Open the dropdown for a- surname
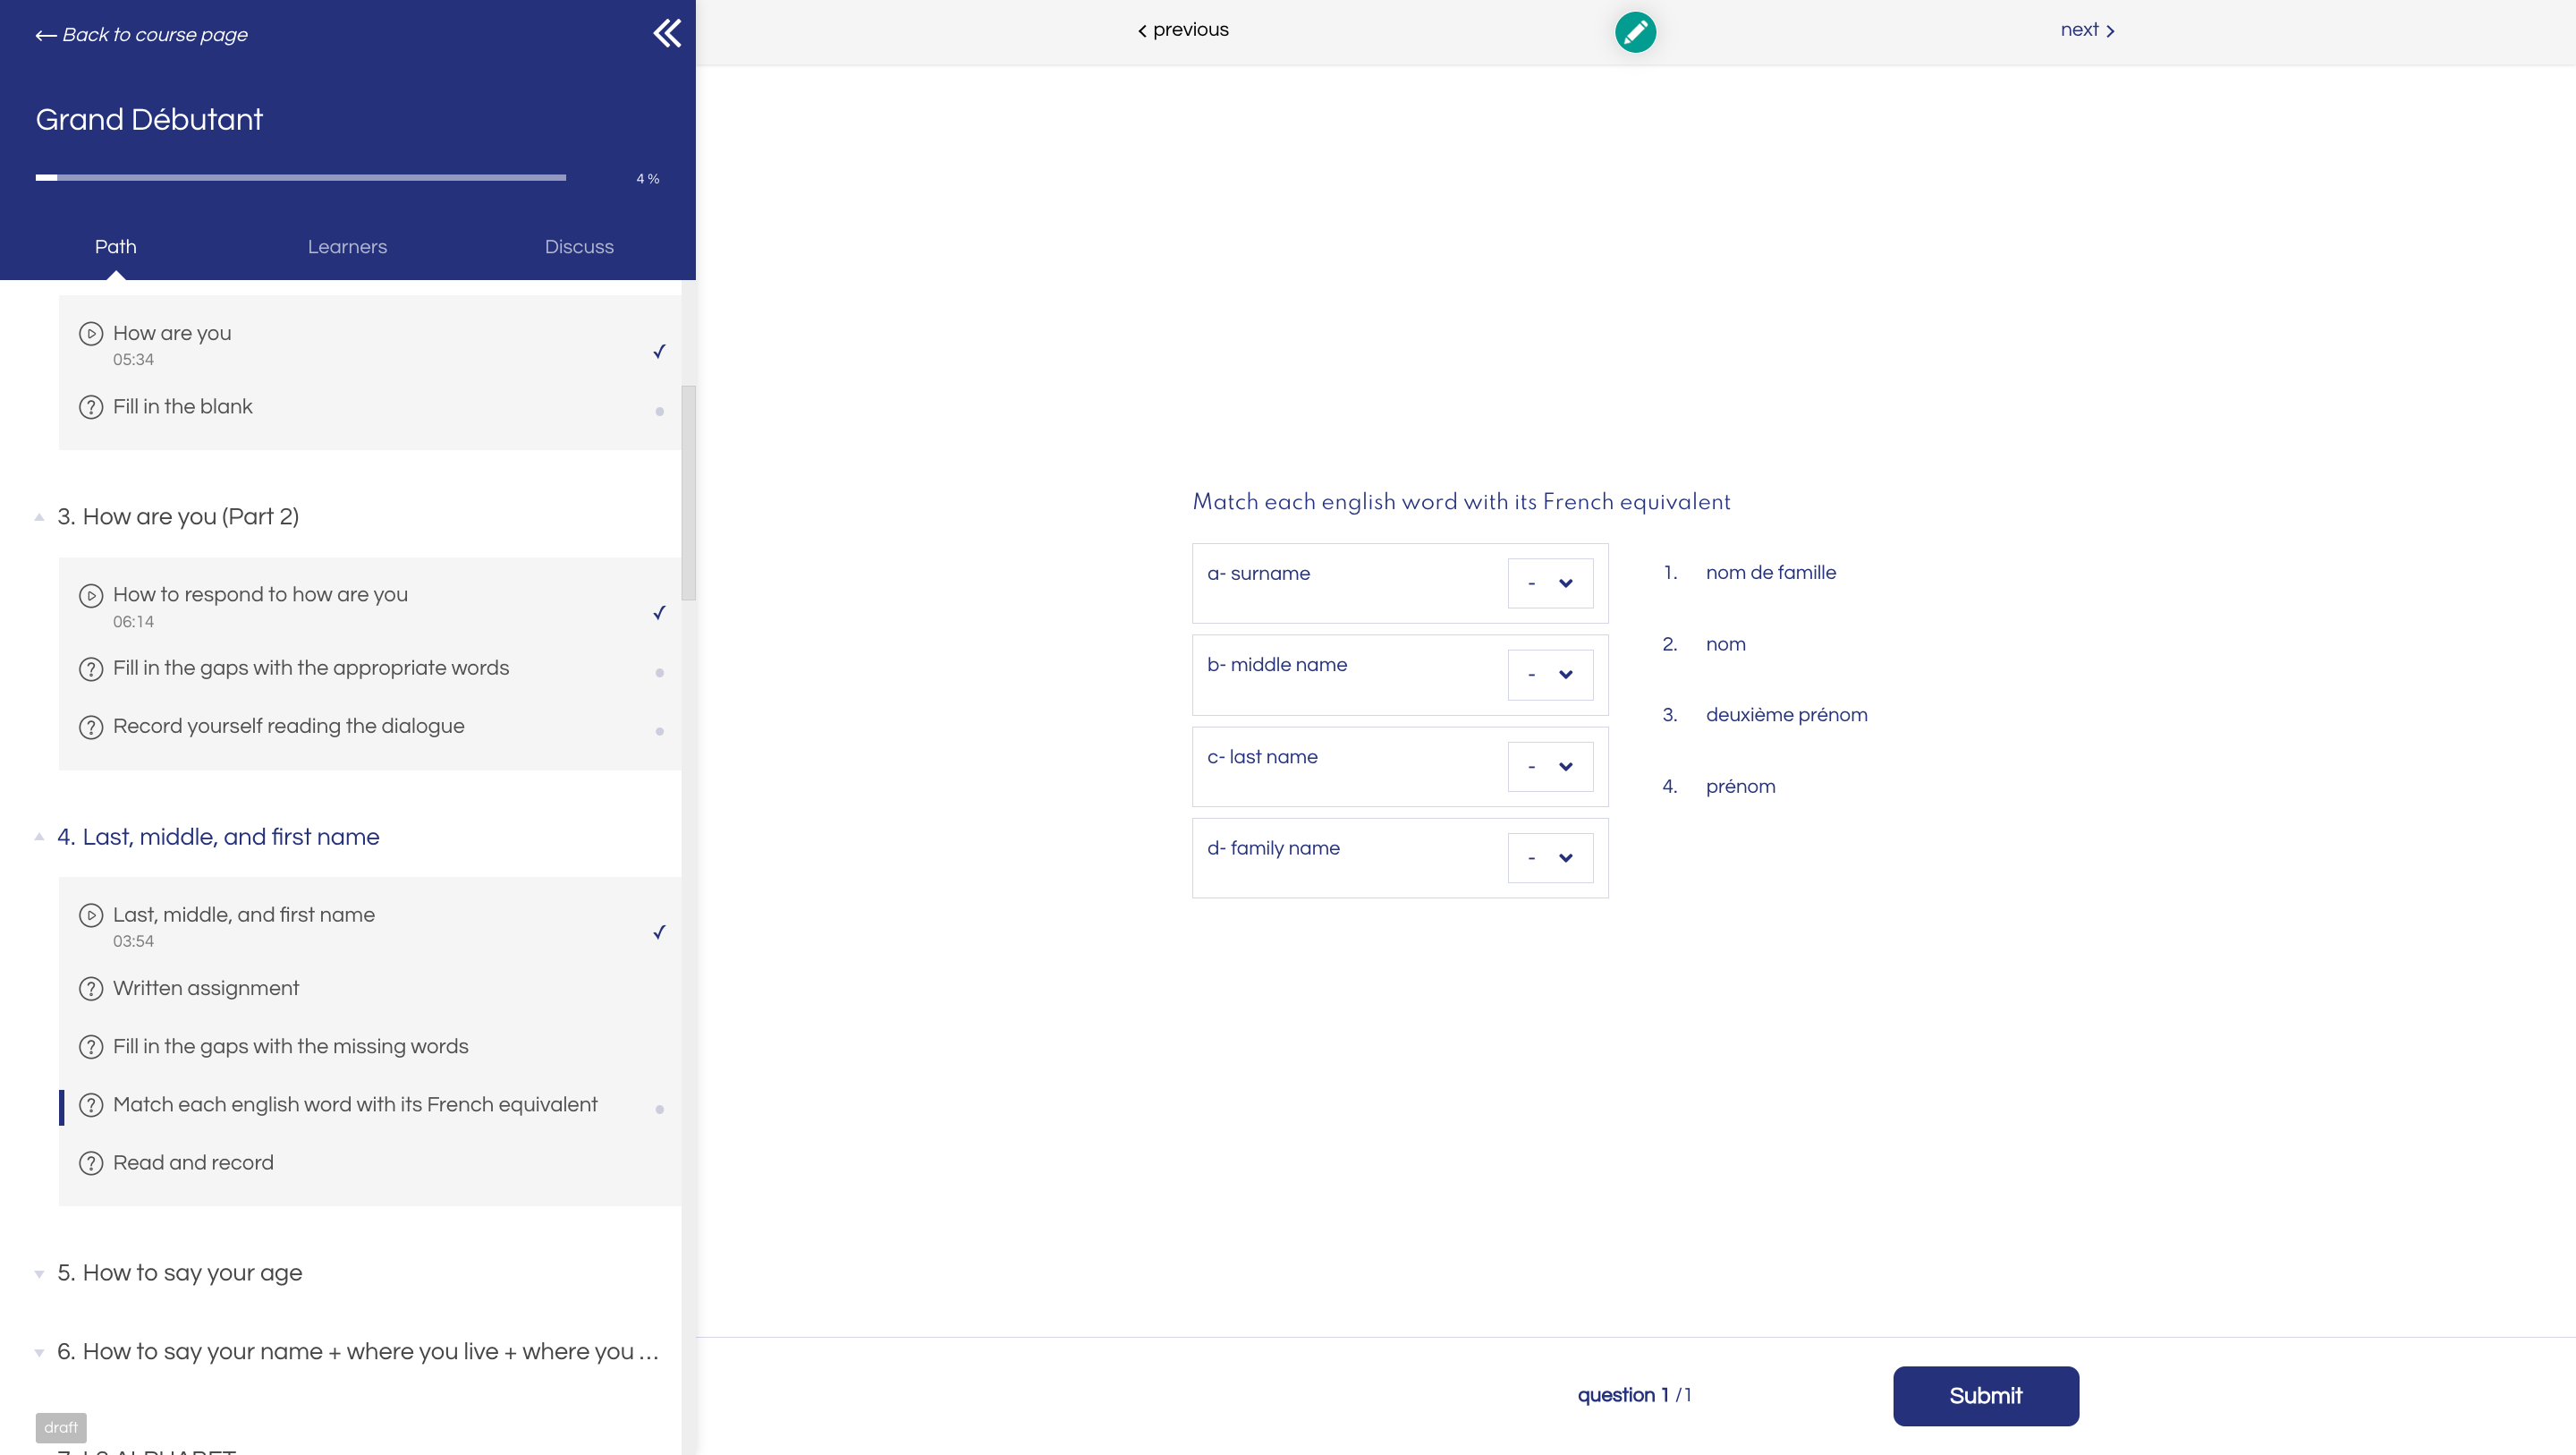 [x=1550, y=583]
